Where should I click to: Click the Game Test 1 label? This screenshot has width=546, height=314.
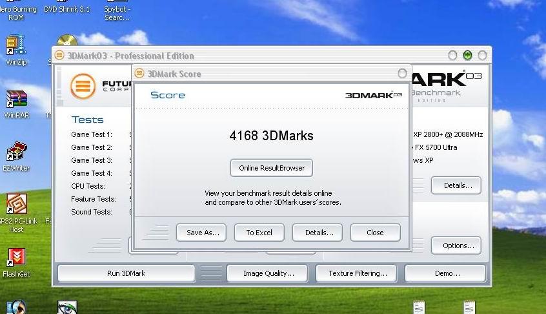click(x=92, y=134)
